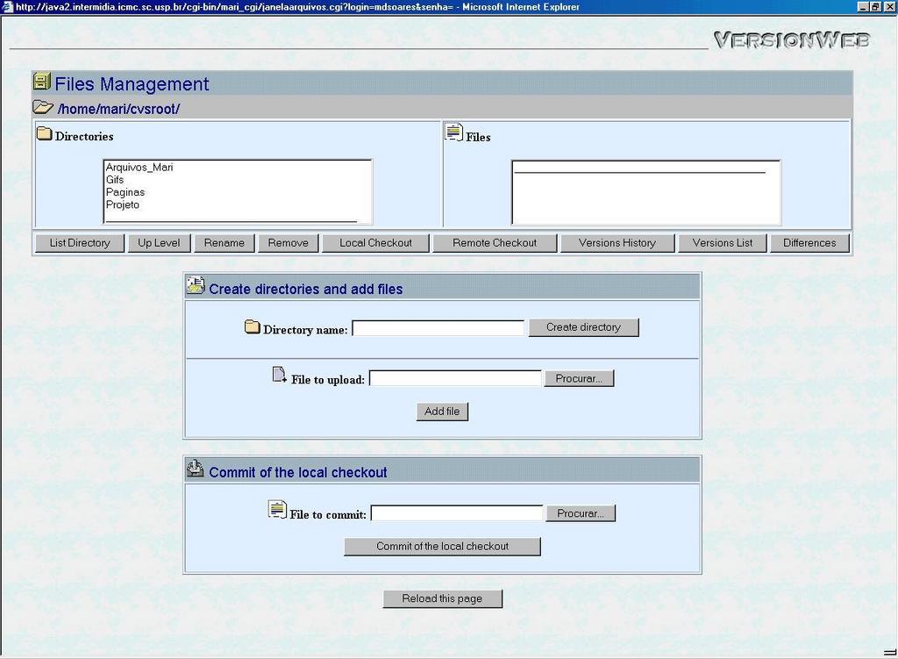Viewport: 898px width, 659px height.
Task: Click the Remote Checkout button
Action: tap(495, 243)
